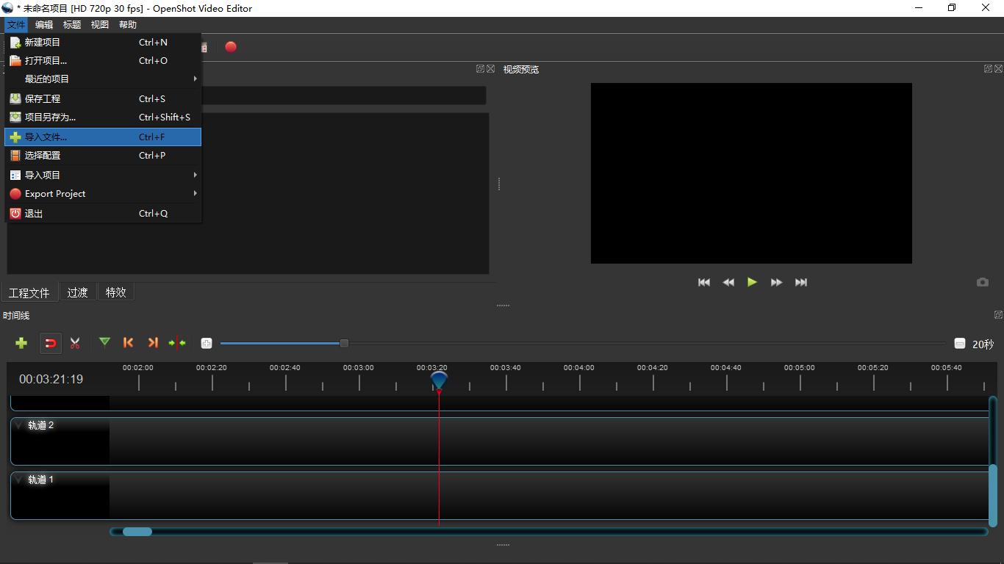The width and height of the screenshot is (1004, 564).
Task: Open the 编辑 menu
Action: pos(44,25)
